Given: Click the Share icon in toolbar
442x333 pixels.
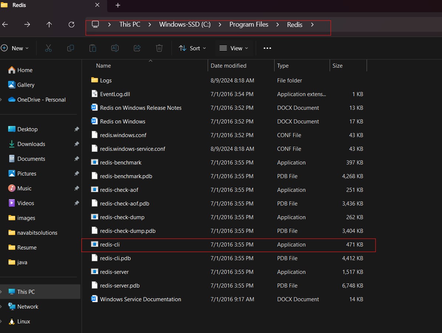Looking at the screenshot, I should click(137, 48).
